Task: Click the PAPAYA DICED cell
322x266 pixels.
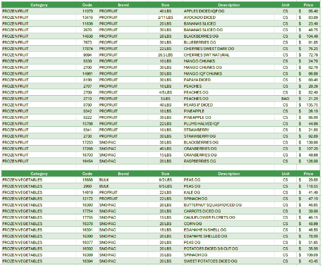Action: click(x=197, y=80)
